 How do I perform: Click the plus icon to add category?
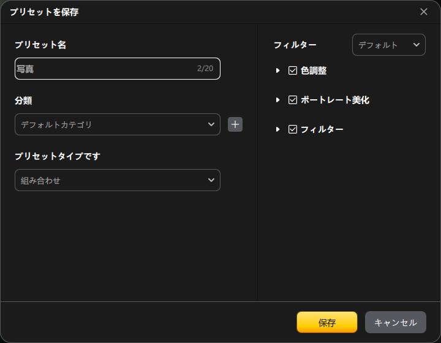235,124
